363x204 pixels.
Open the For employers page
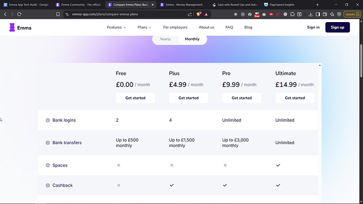[175, 27]
